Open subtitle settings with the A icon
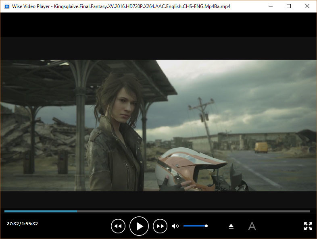The width and height of the screenshot is (317, 239). [x=252, y=226]
